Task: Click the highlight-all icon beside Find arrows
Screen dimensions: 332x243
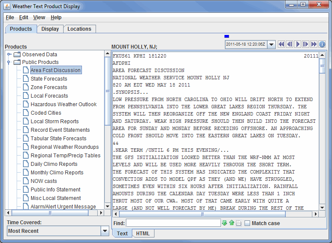Action: 239,223
